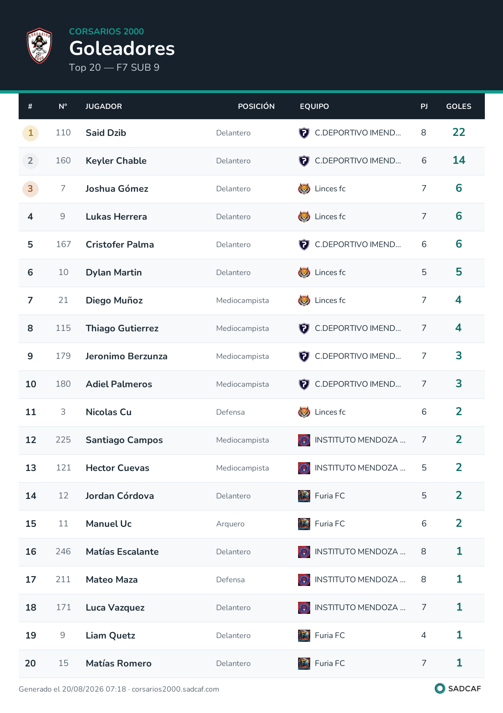
Task: Click the bronze rank 3 medal badge
Action: 30,189
